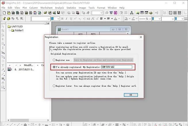Click the Modifi... column header
Screen dimensions: 188x126
pos(28,65)
